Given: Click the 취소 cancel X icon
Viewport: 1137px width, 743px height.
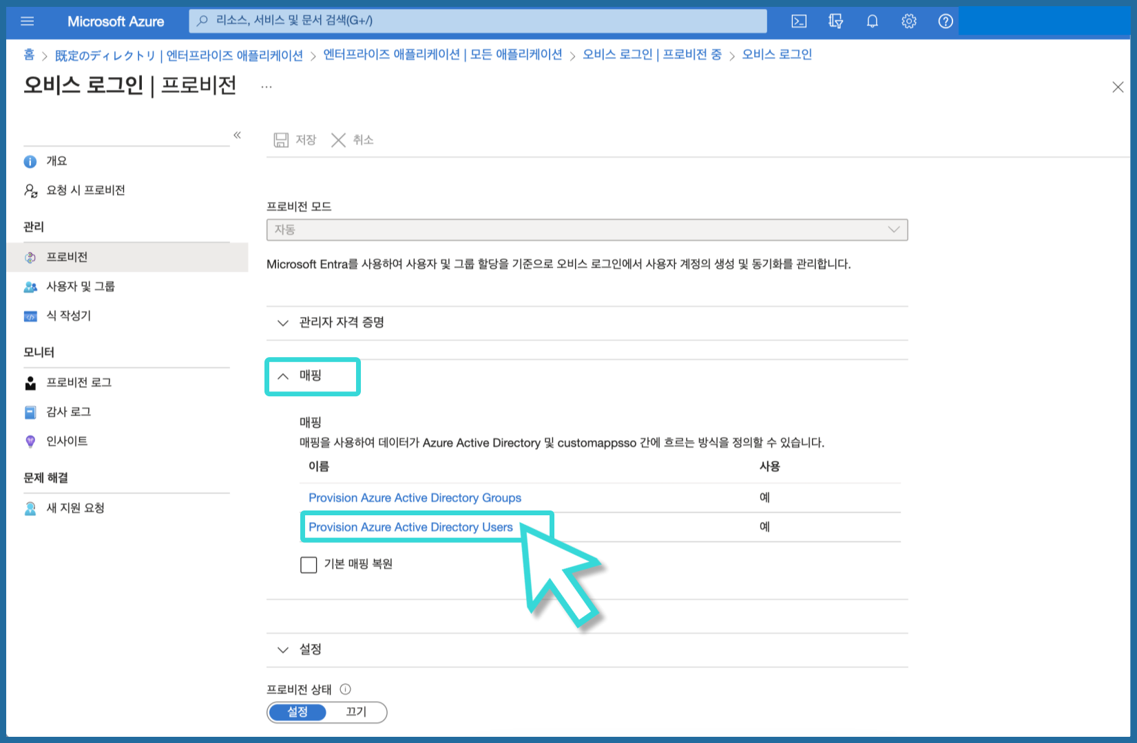Looking at the screenshot, I should [x=338, y=140].
